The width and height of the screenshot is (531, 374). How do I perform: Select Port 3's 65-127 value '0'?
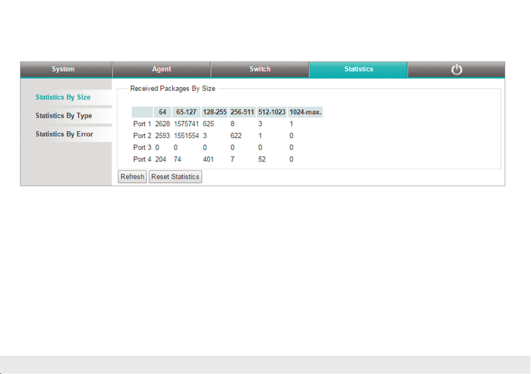(x=176, y=147)
